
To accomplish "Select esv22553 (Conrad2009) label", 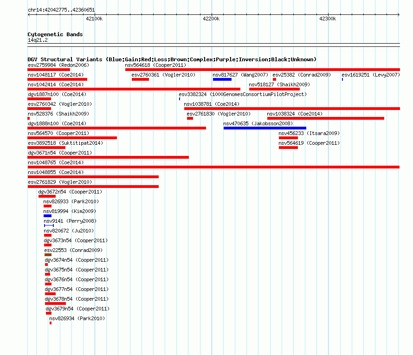I will tap(73, 250).
